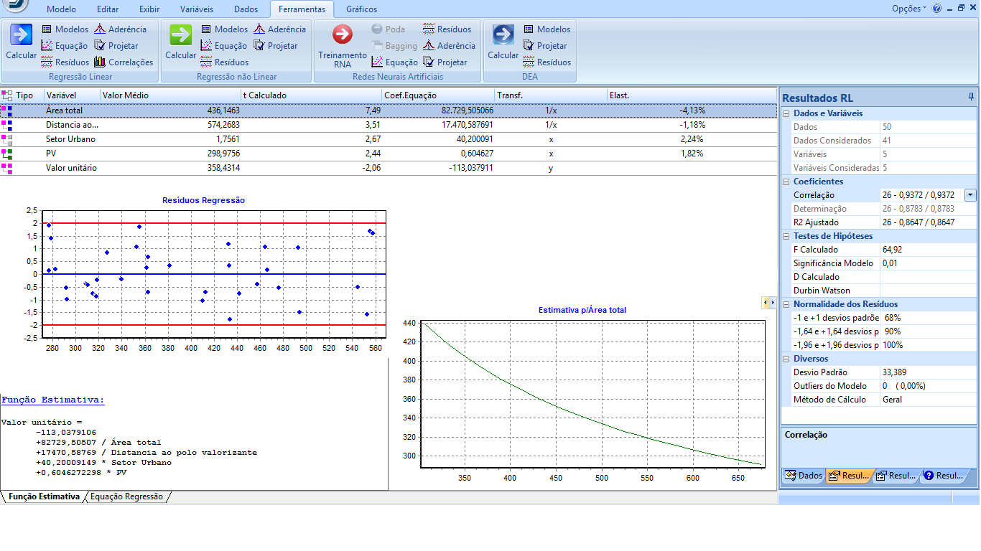Screen dimensions: 981x551
Task: Click the Transf. column header
Action: [x=551, y=95]
